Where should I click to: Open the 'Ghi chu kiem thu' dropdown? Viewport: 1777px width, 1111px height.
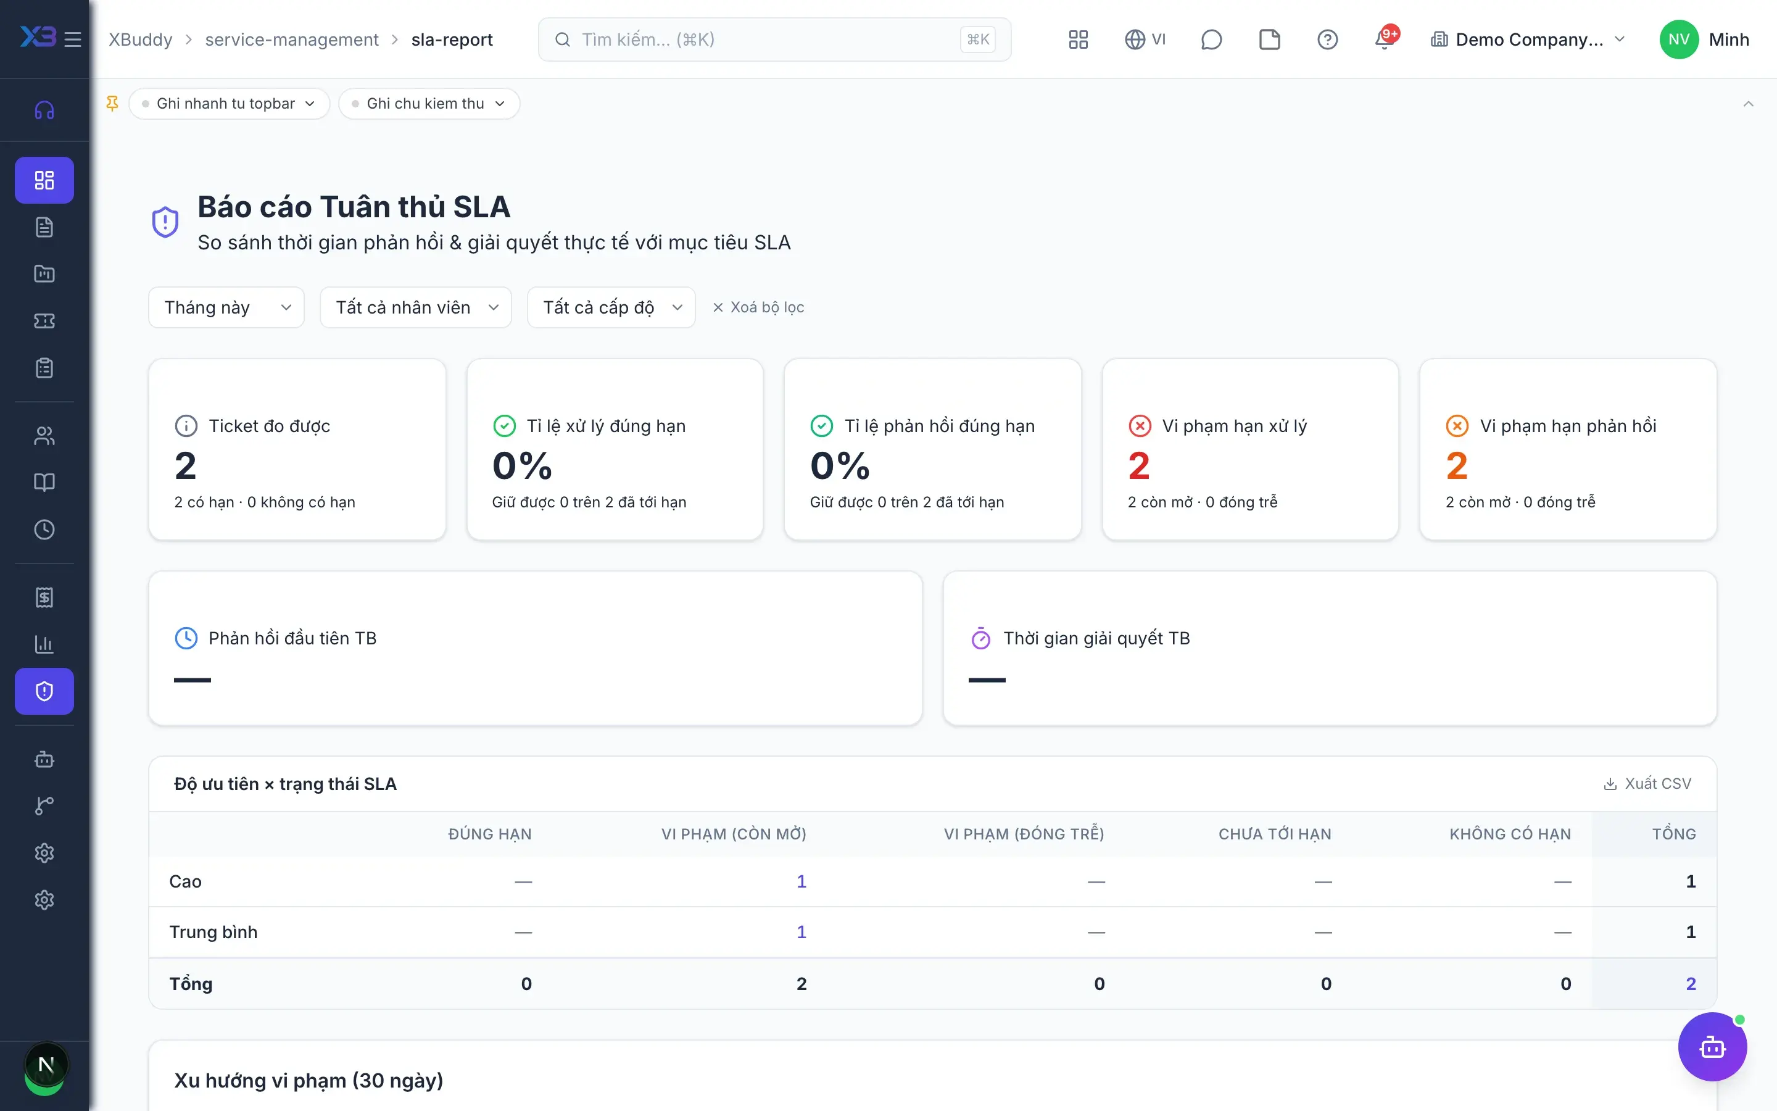tap(429, 104)
